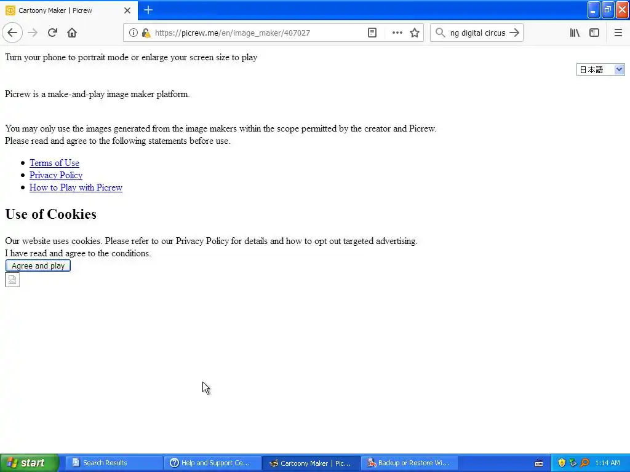Click the search magnifier icon

[441, 33]
